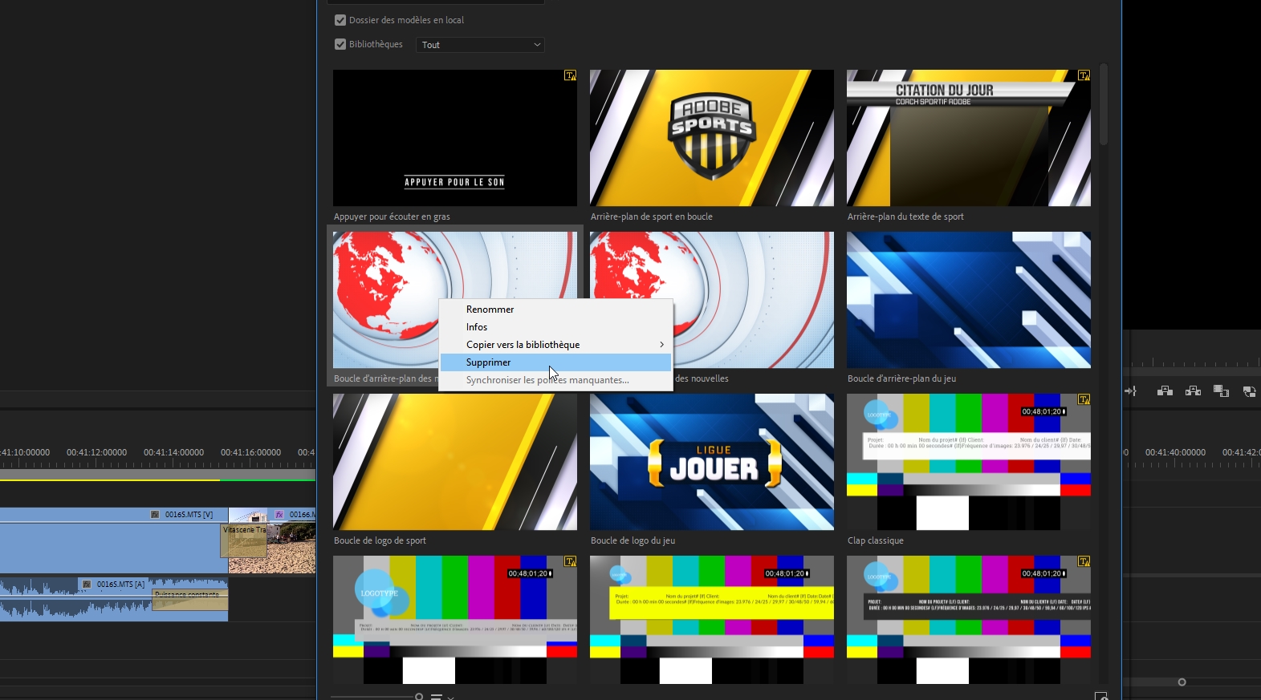Select the 00165.MTS [V] video clip
Viewport: 1261px width, 700px height.
(x=114, y=540)
